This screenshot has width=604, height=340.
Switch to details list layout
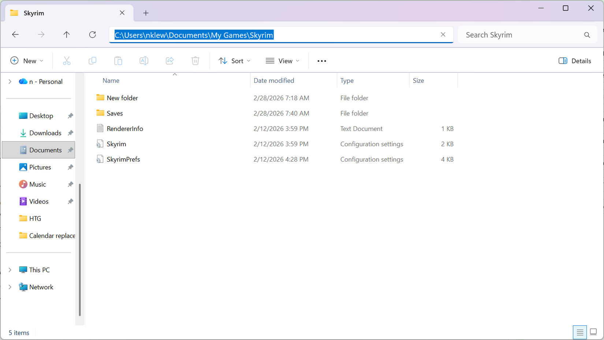pyautogui.click(x=579, y=332)
